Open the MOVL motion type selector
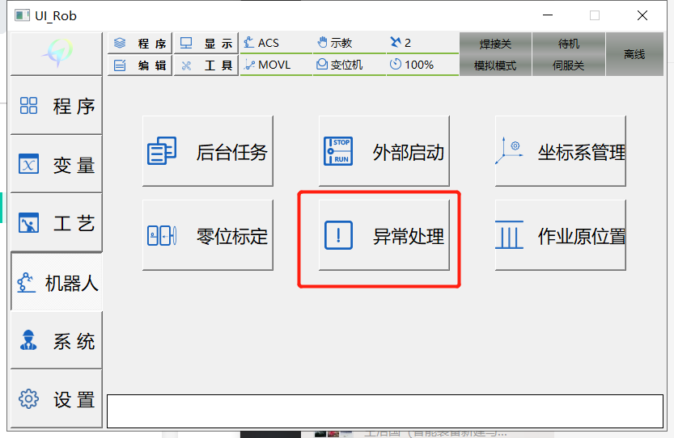The height and width of the screenshot is (438, 674). pos(276,65)
